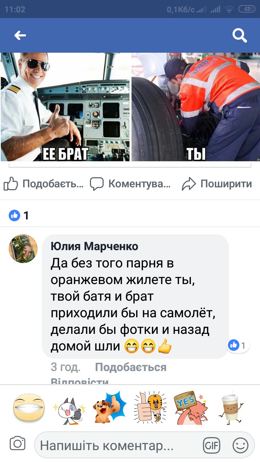Open Юлия Марченко's profile picture

[x=23, y=249]
